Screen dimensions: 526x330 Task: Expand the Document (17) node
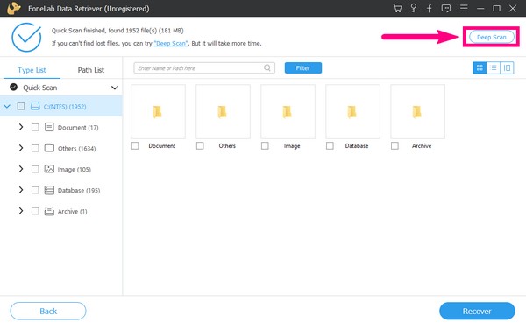[21, 127]
